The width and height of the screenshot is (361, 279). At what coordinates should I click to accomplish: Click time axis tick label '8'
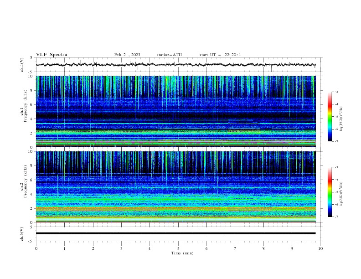coord(263,248)
